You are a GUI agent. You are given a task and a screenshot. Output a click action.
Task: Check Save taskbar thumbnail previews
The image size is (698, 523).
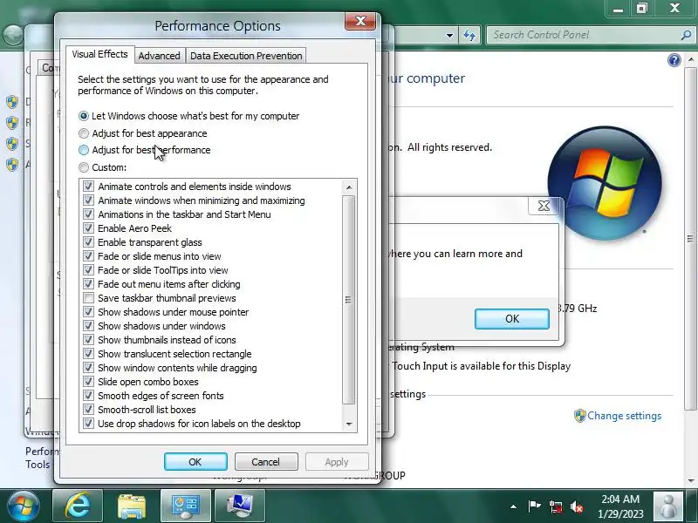89,298
